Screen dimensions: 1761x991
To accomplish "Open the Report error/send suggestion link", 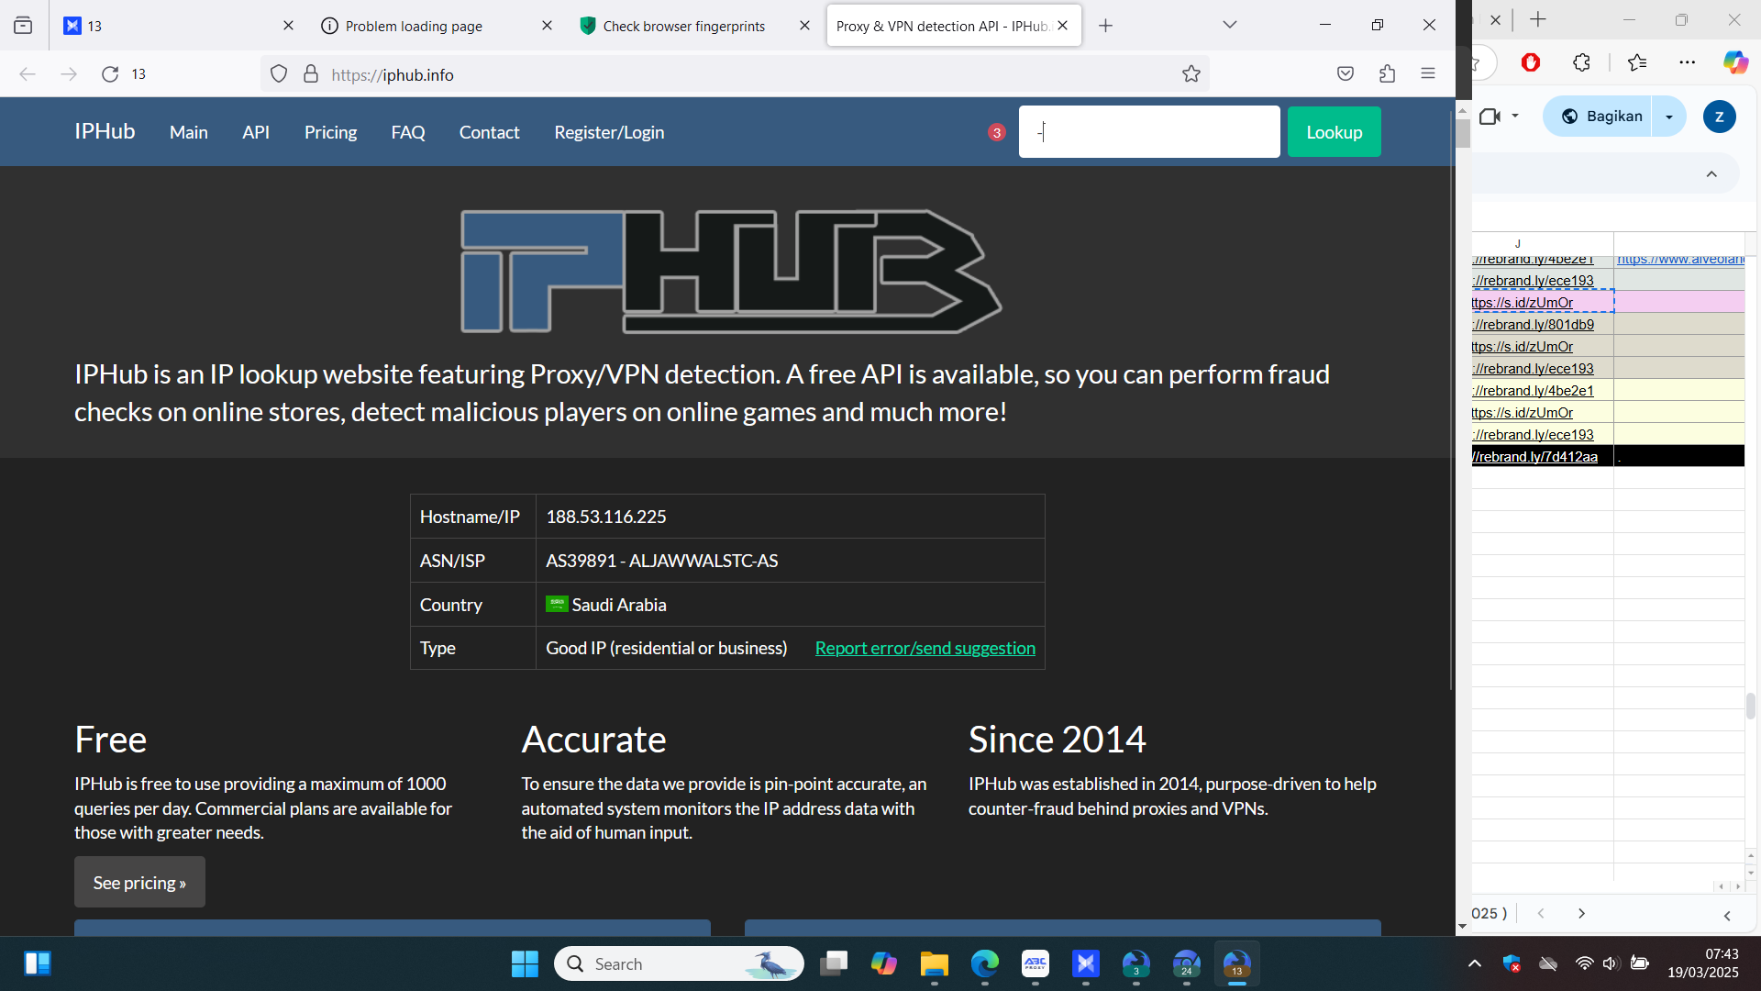I will tap(925, 648).
